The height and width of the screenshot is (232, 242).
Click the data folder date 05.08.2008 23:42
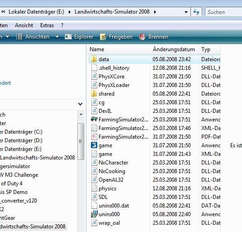click(171, 59)
